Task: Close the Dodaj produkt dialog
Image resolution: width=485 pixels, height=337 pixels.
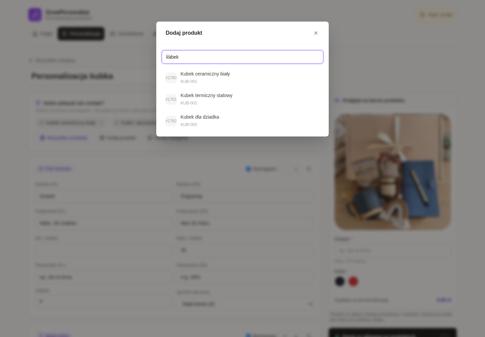Action: [x=316, y=33]
